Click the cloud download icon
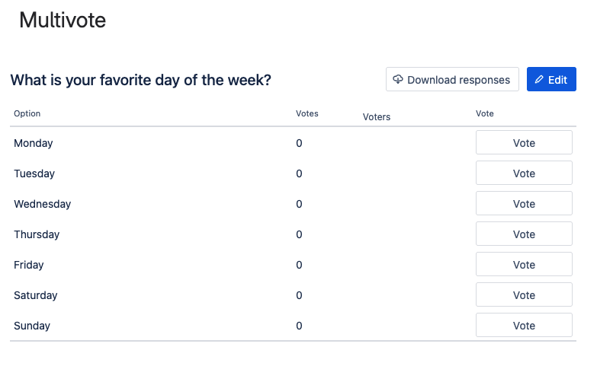 coord(398,80)
